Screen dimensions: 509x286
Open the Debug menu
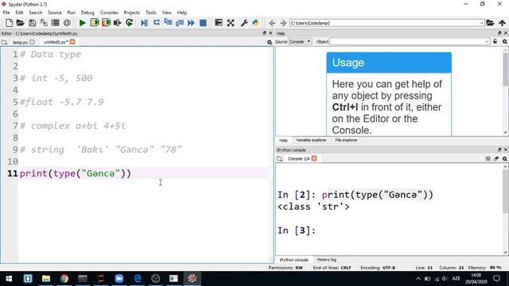(87, 13)
